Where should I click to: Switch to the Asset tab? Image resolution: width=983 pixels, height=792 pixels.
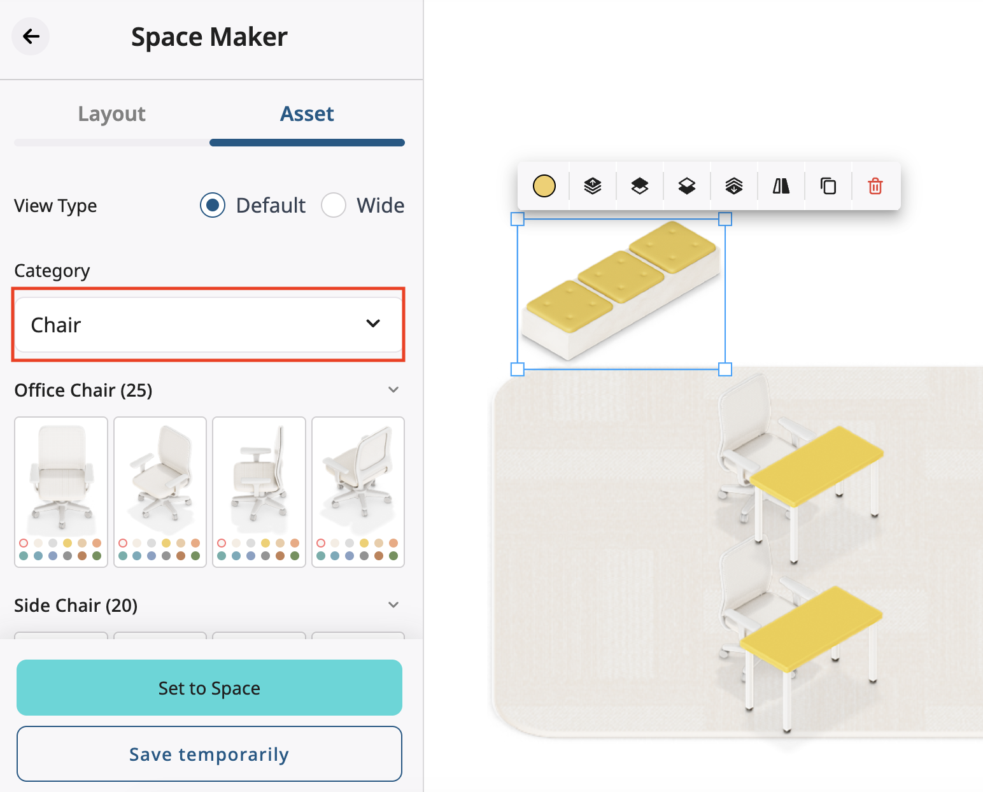tap(306, 113)
